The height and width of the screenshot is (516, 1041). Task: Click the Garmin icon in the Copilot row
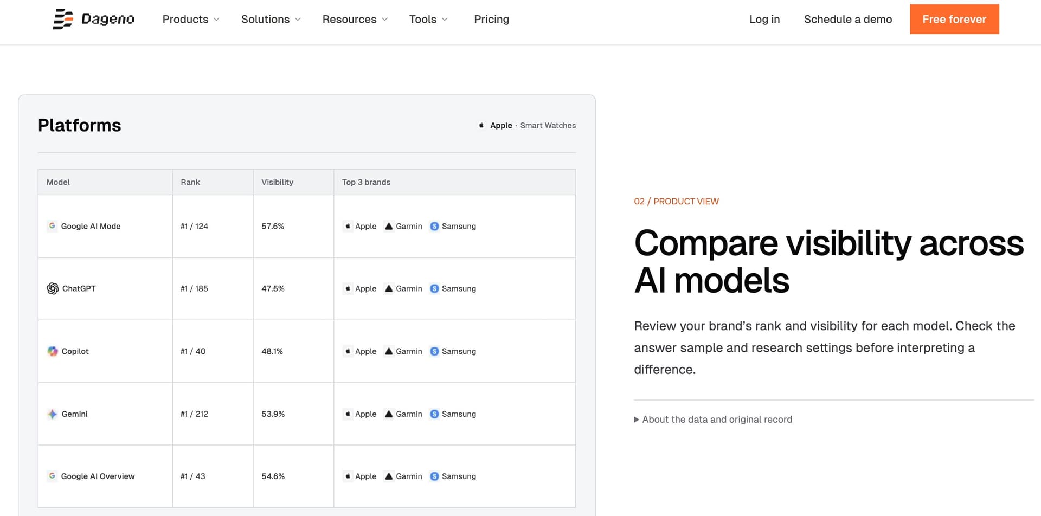[x=389, y=351]
